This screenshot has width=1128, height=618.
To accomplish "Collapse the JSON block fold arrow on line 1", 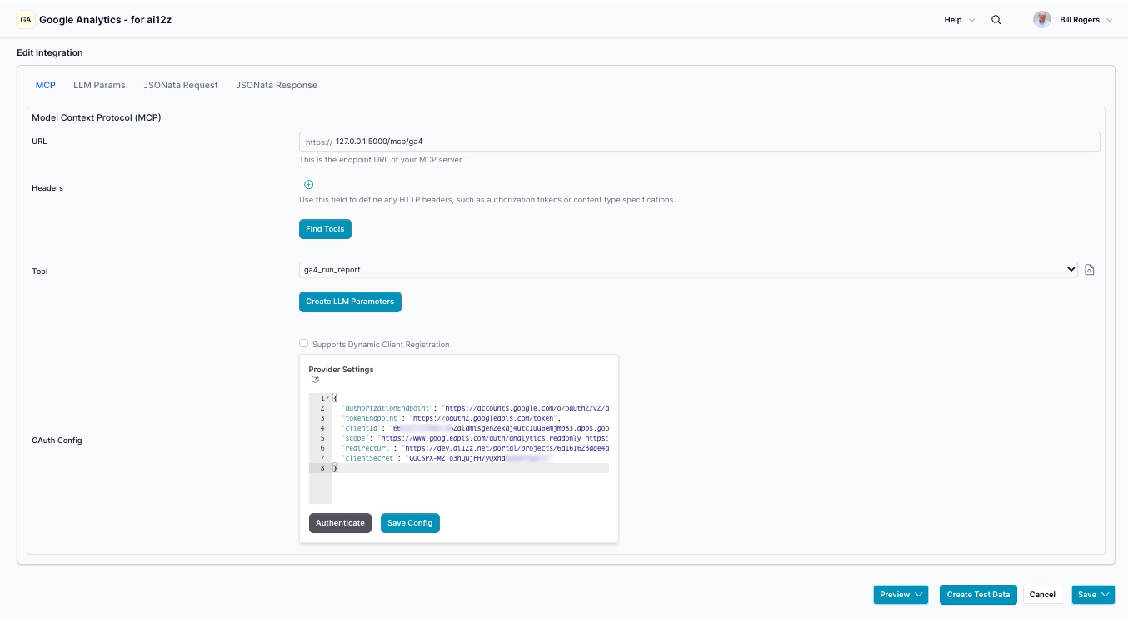I will click(327, 398).
